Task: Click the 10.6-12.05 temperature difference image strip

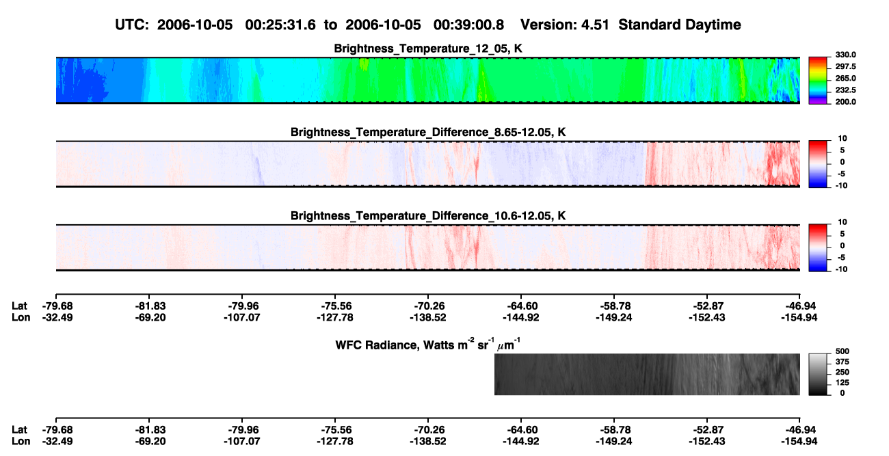Action: pyautogui.click(x=427, y=247)
